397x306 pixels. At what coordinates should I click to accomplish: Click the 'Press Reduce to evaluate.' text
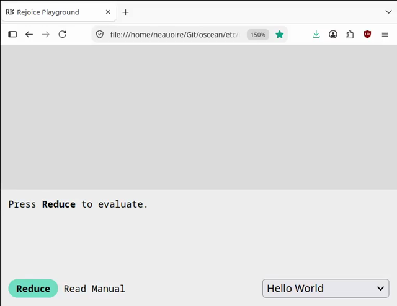click(x=78, y=204)
